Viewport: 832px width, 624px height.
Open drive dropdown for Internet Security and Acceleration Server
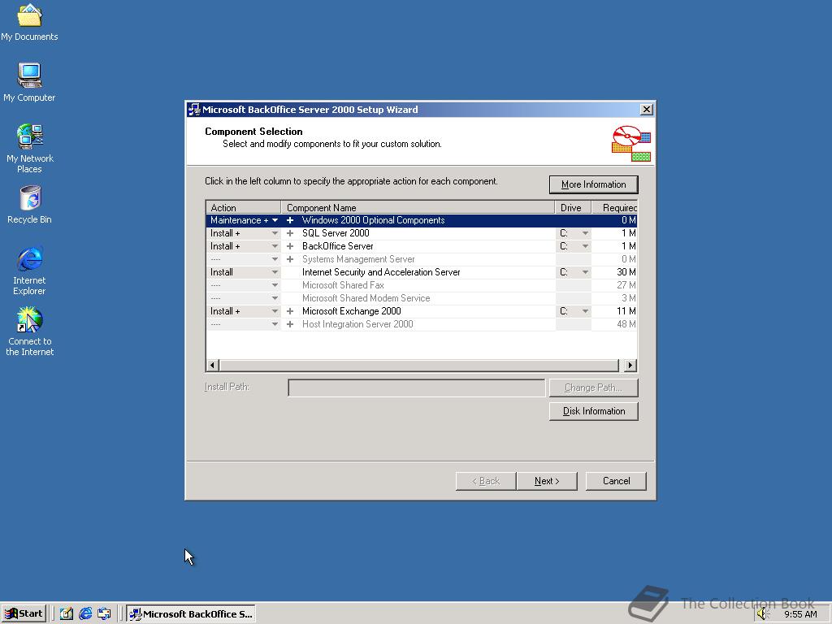(x=585, y=272)
